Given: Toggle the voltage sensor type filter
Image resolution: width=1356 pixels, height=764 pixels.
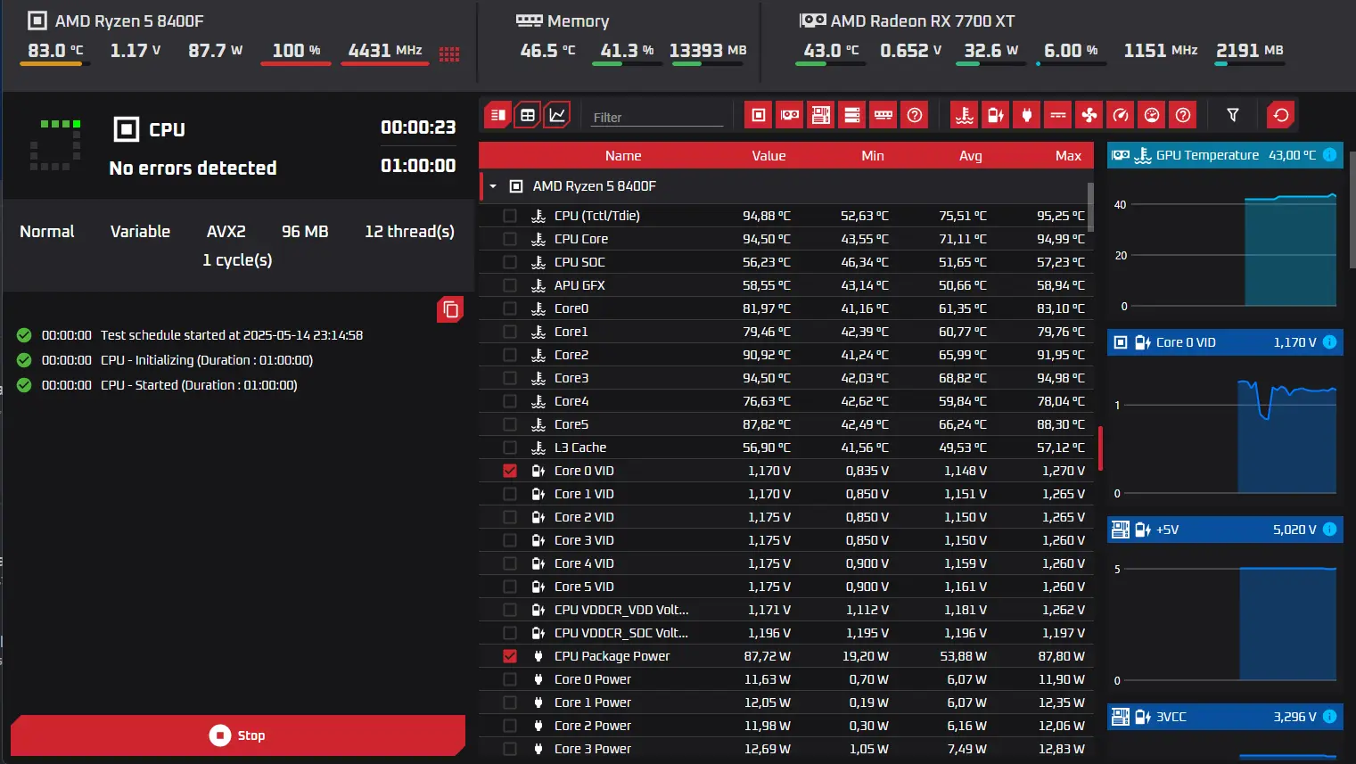Looking at the screenshot, I should click(996, 115).
